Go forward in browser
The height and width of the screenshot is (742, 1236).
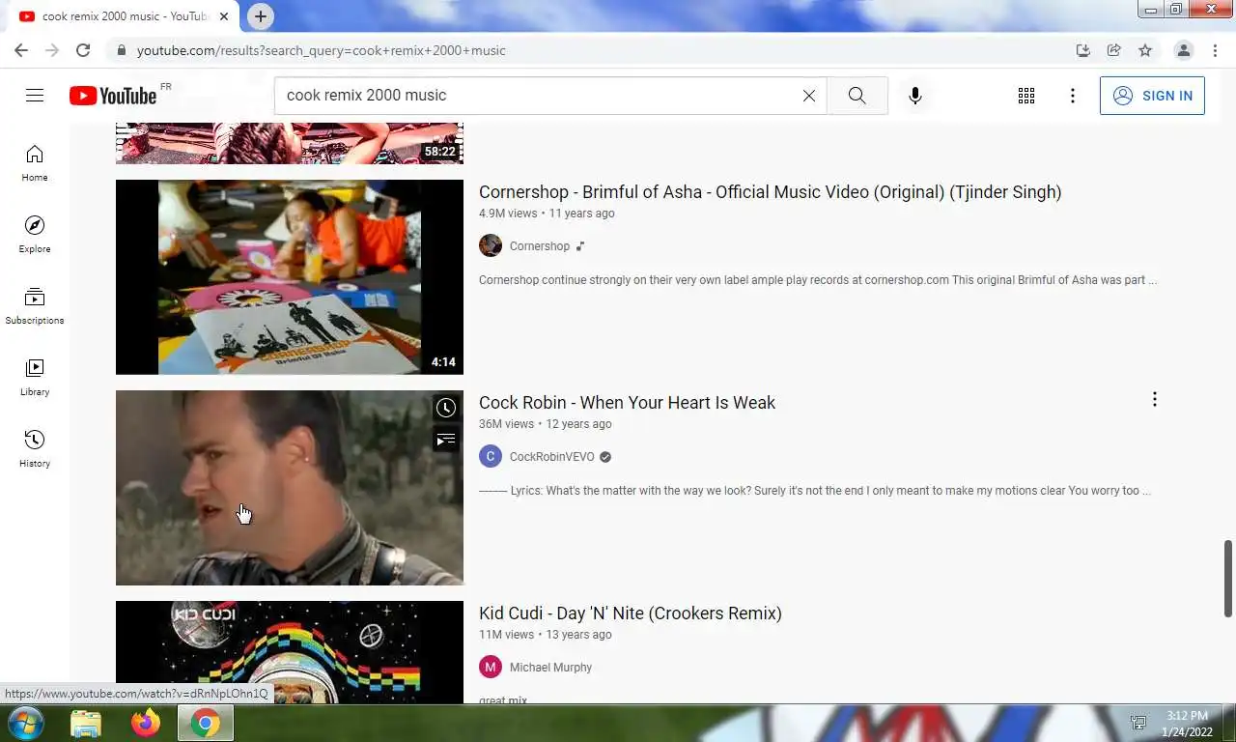pos(52,50)
